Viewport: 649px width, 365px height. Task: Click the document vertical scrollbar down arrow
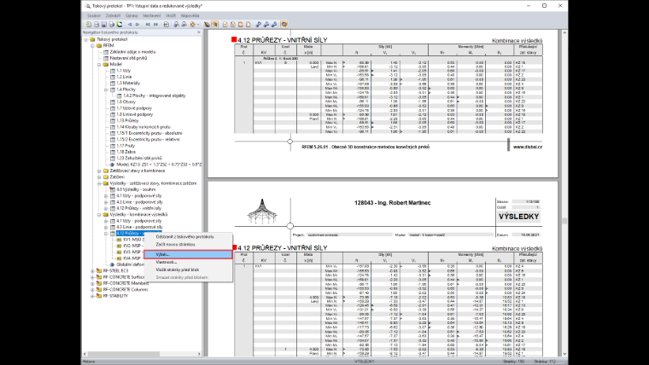pyautogui.click(x=564, y=354)
